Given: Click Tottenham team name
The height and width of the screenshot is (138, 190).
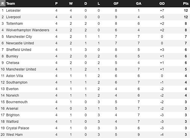Looking at the screenshot, I should point(14,24).
